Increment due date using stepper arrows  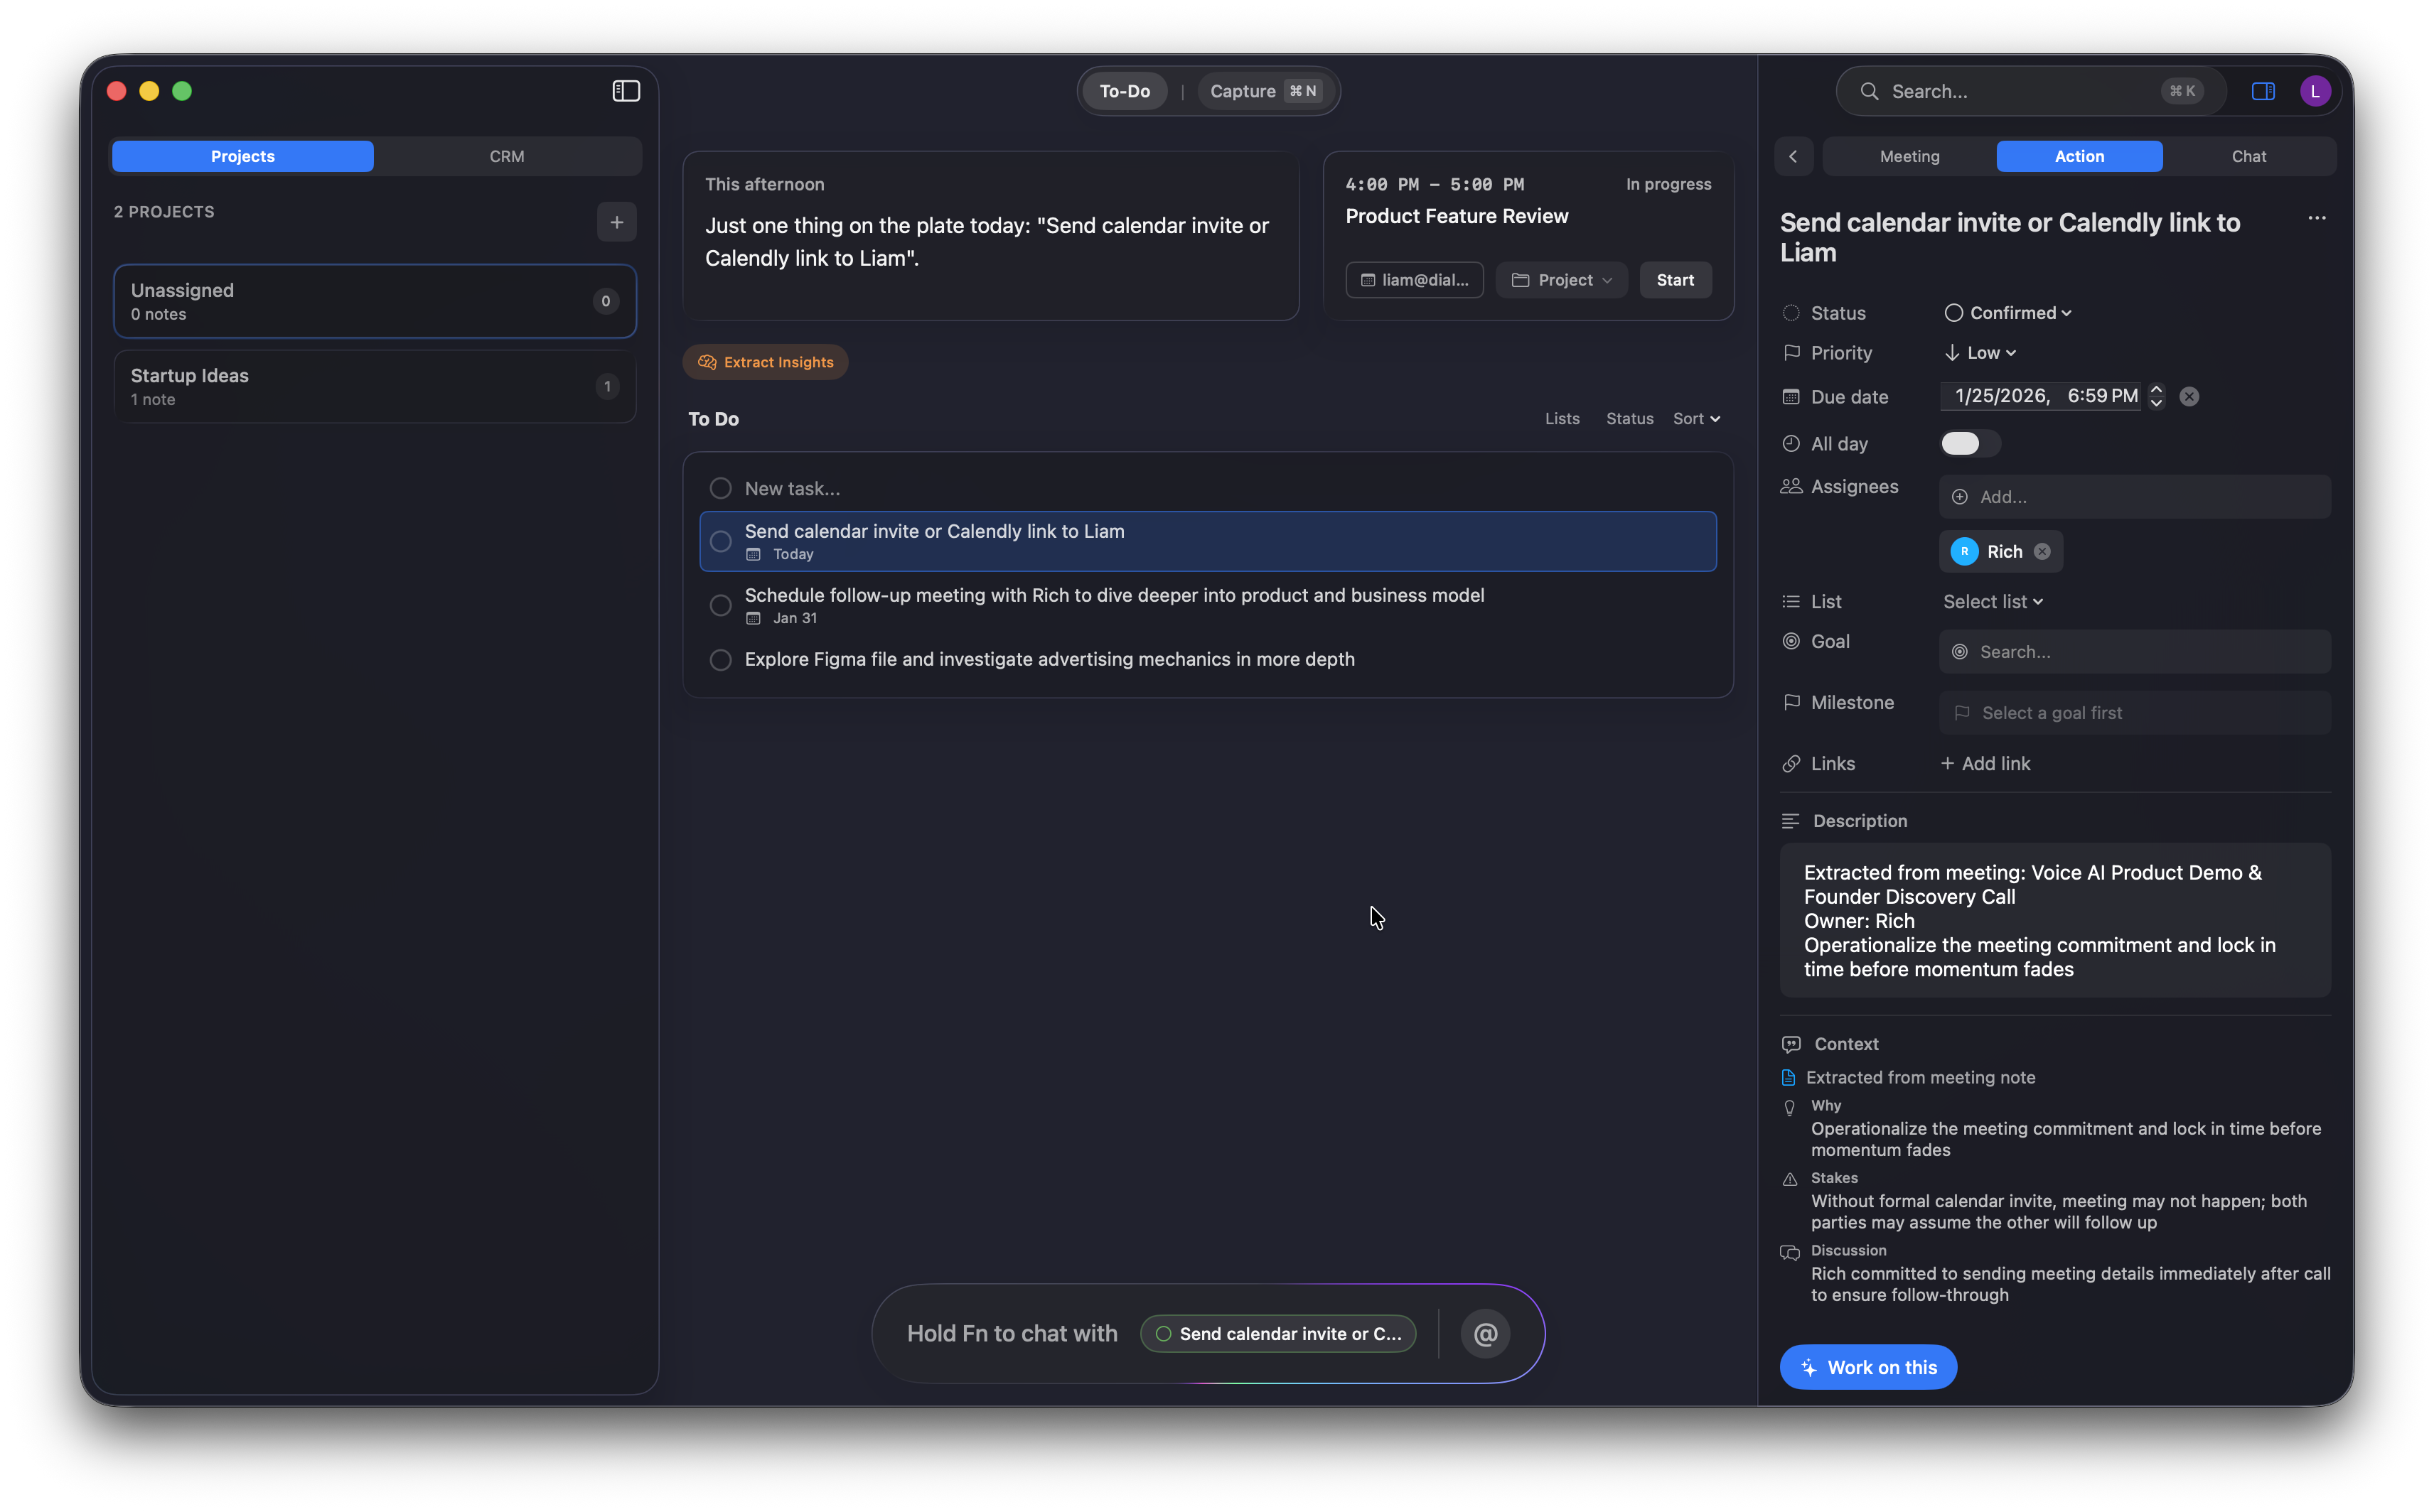click(2156, 389)
